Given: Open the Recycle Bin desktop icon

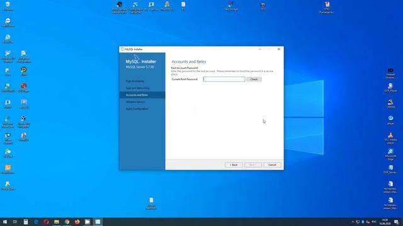Looking at the screenshot, I should [x=8, y=6].
